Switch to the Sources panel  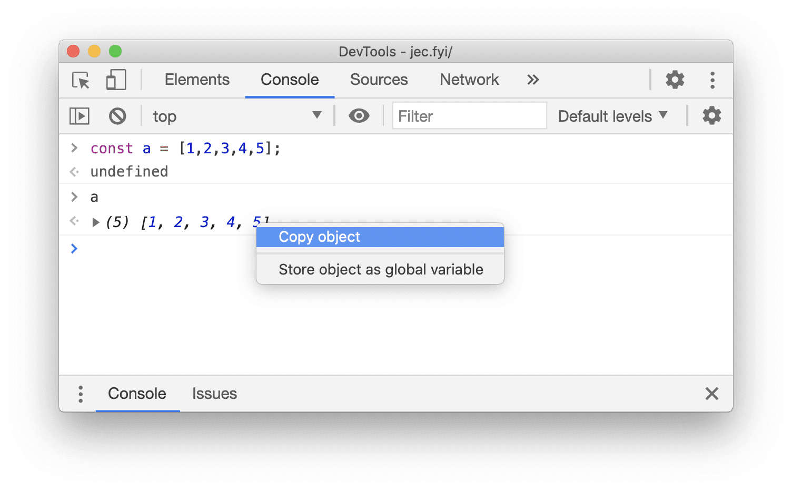click(x=379, y=80)
